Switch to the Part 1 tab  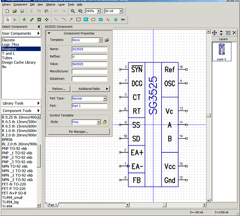coord(52,205)
